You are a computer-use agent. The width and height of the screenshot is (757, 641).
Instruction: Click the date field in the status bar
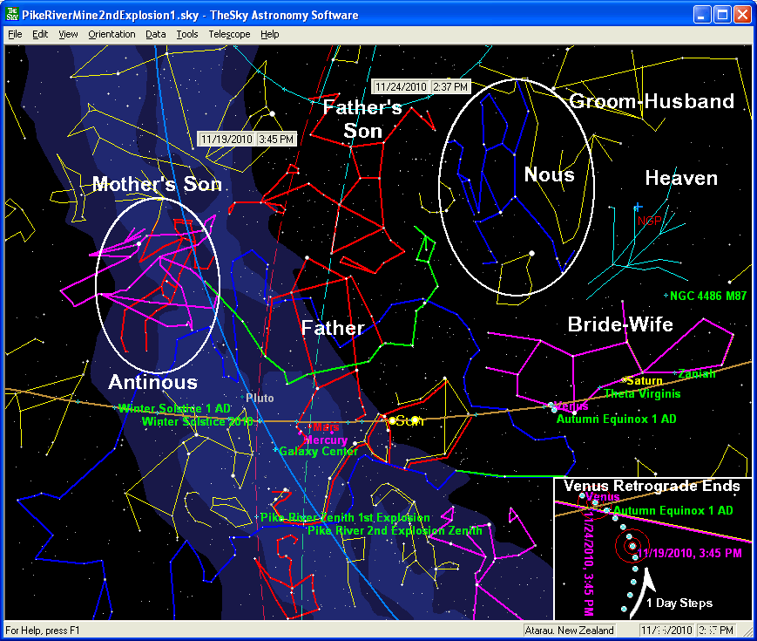coord(666,631)
